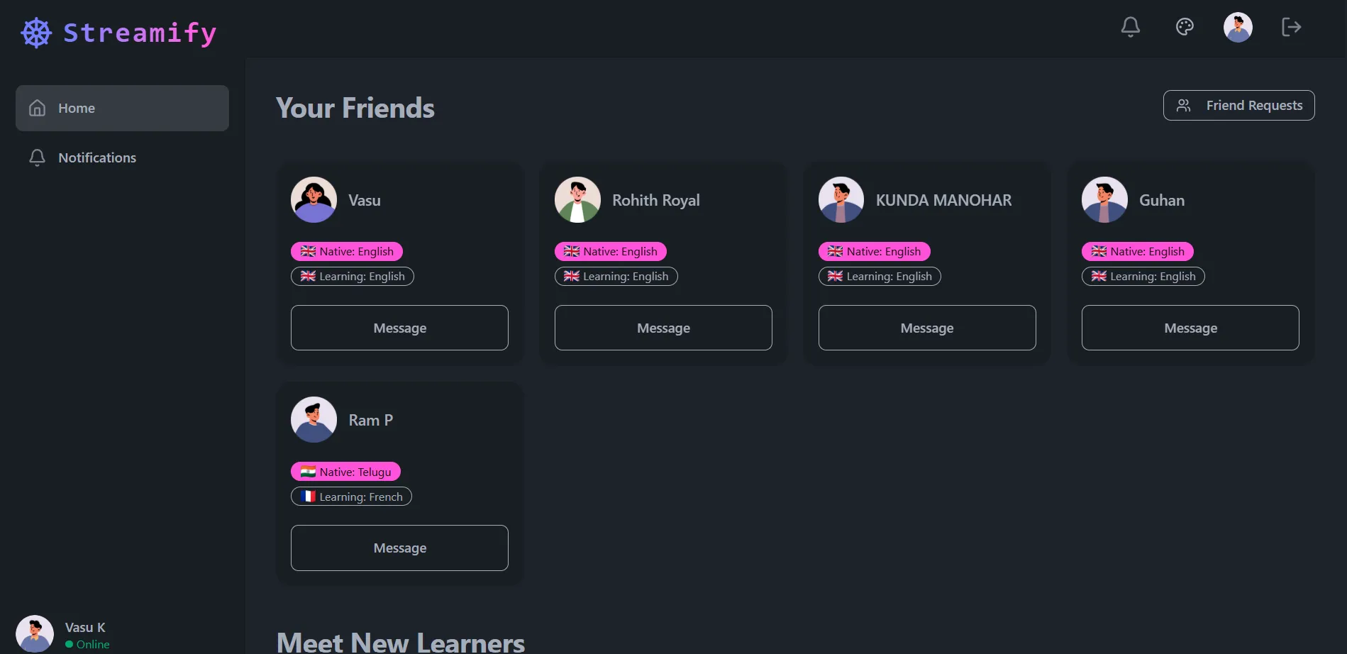Click Rohith Royal's avatar picture

click(x=577, y=199)
